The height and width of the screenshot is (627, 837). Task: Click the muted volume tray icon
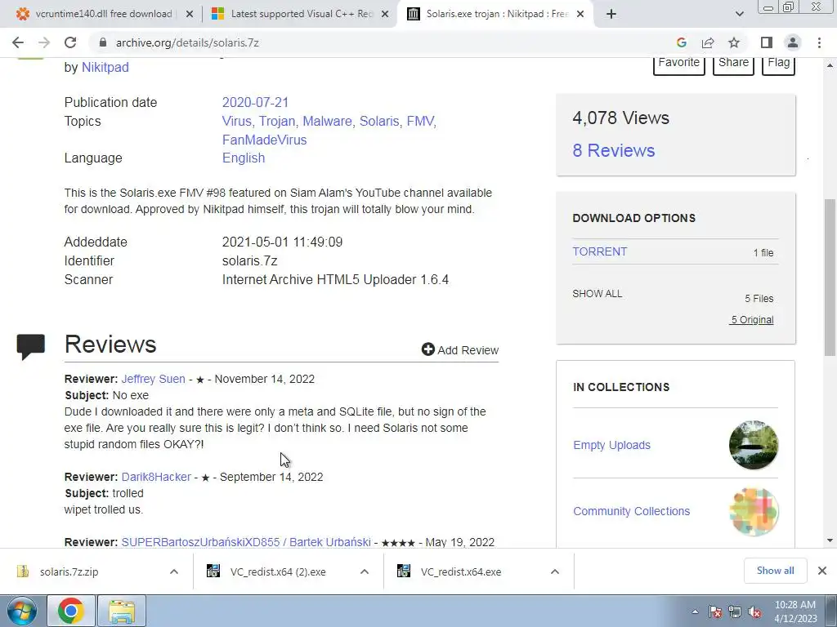754,612
